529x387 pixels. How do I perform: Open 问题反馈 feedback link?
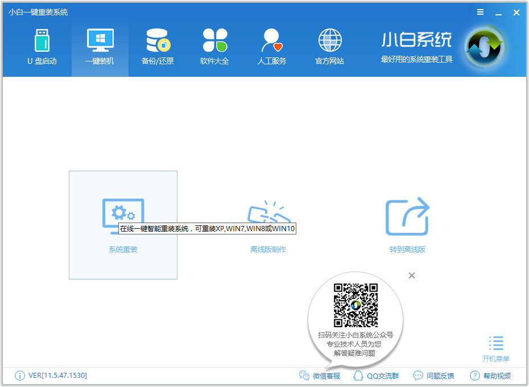[433, 376]
